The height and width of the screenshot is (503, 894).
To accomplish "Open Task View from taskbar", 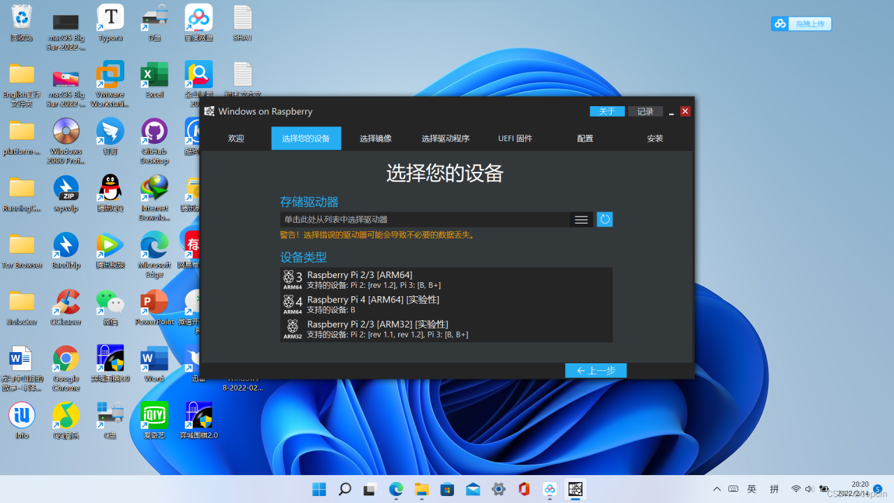I will click(370, 489).
